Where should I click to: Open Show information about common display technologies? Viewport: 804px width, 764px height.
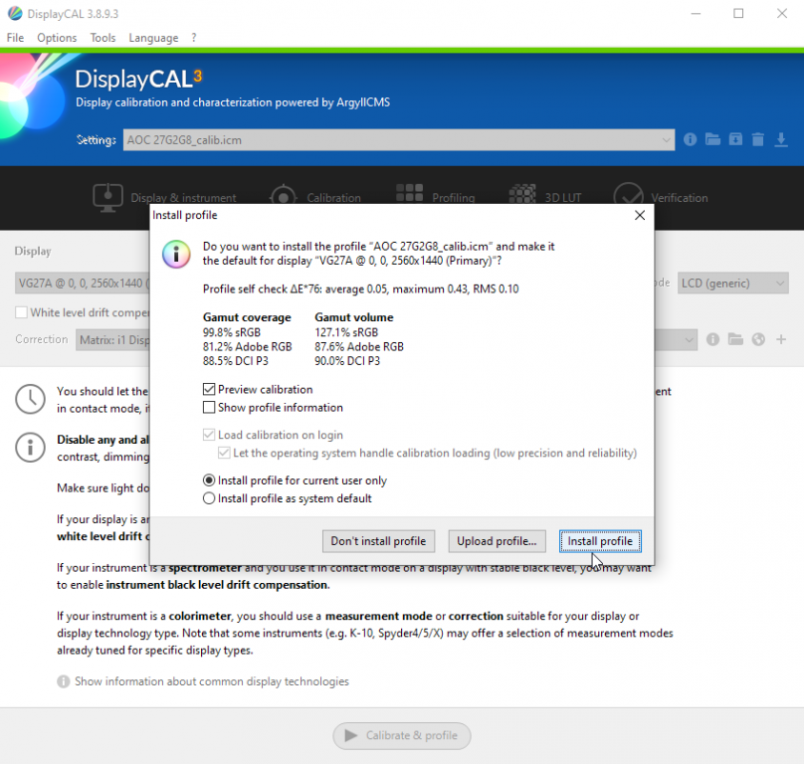tap(212, 681)
